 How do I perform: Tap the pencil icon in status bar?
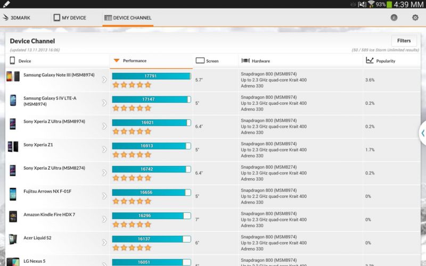[x=6, y=4]
